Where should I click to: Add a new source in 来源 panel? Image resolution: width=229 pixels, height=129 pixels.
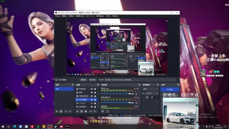click(x=77, y=112)
